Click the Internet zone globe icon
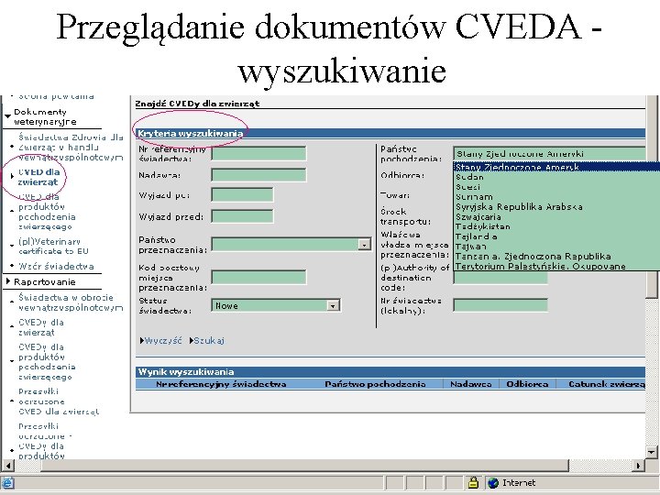The width and height of the screenshot is (660, 495). (x=493, y=482)
